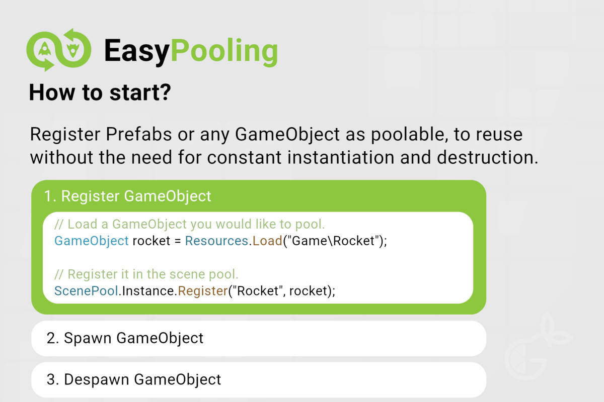The width and height of the screenshot is (604, 402).
Task: Click the GameObject type keyword in code
Action: 92,241
